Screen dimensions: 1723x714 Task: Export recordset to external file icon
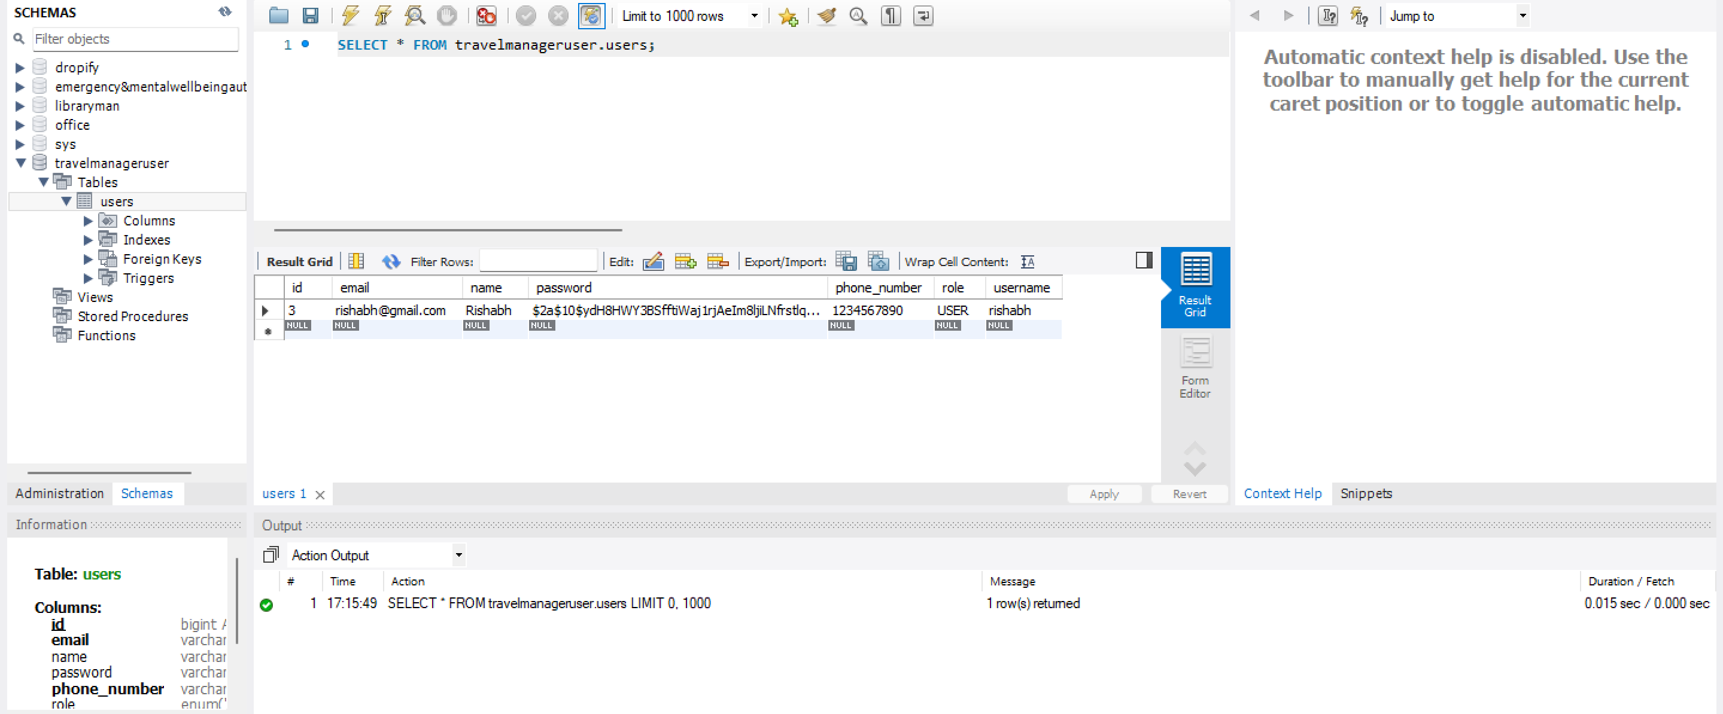pos(846,261)
